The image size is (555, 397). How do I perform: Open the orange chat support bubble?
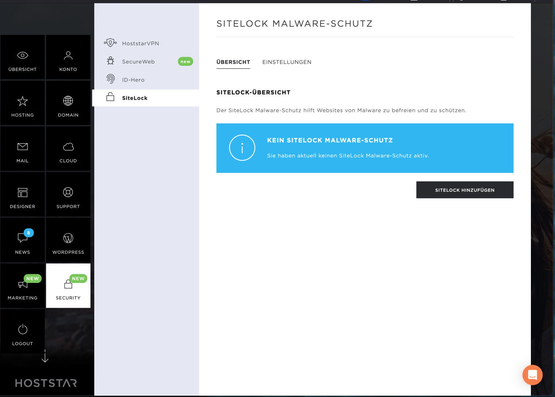click(x=532, y=375)
